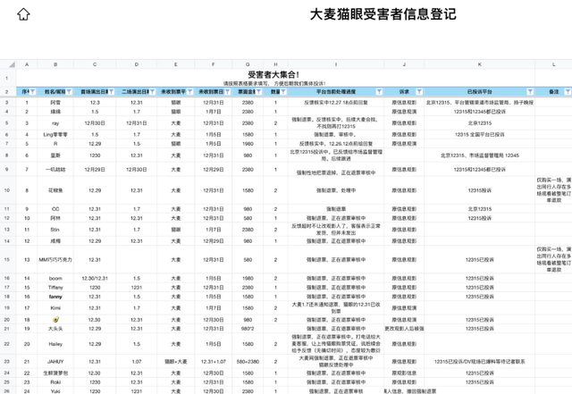
Task: Expand the 备注 column filter dropdown
Action: (x=568, y=91)
